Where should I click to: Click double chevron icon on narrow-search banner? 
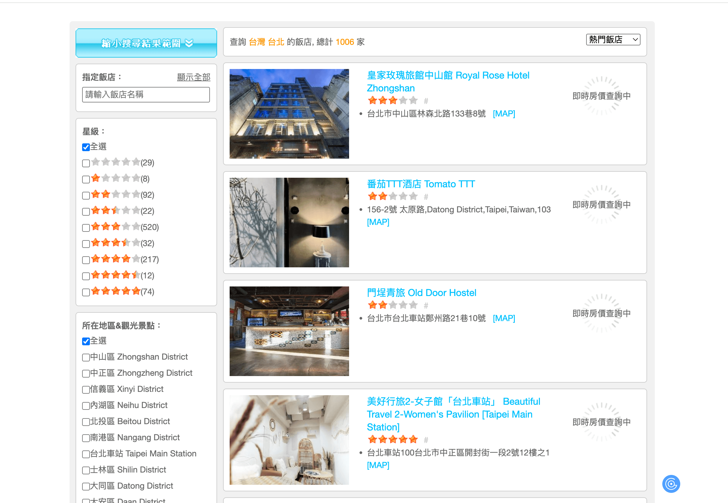tap(189, 43)
